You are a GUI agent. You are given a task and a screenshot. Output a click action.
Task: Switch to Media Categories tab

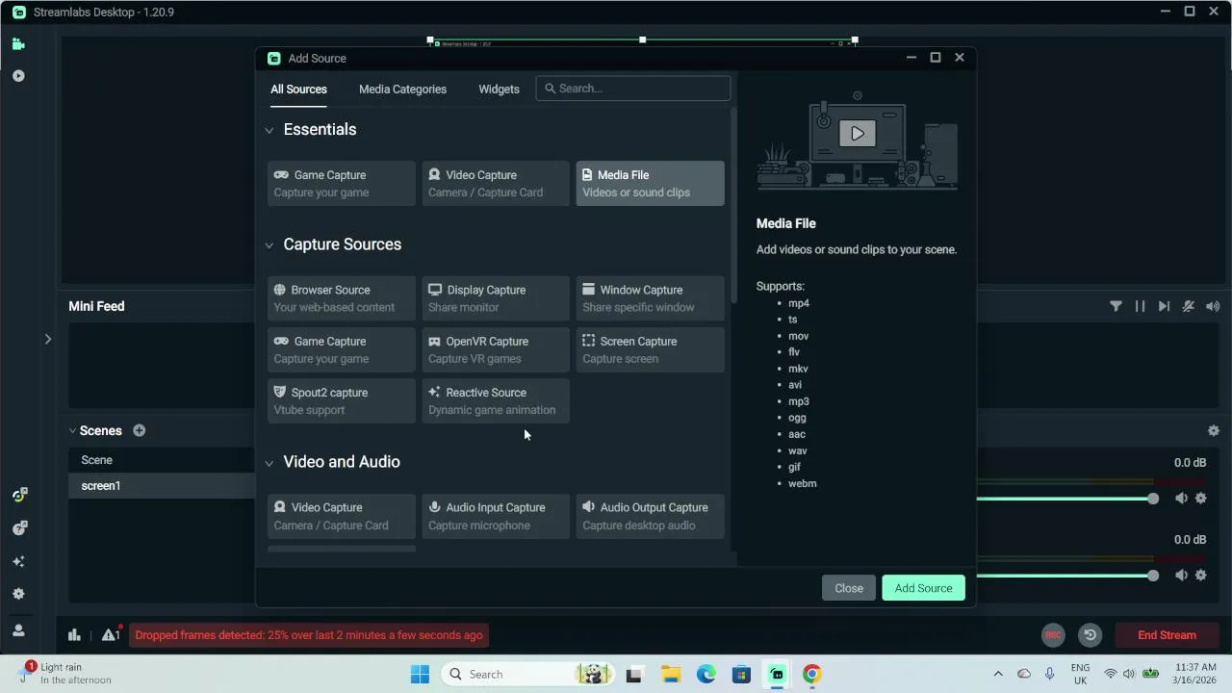click(402, 90)
